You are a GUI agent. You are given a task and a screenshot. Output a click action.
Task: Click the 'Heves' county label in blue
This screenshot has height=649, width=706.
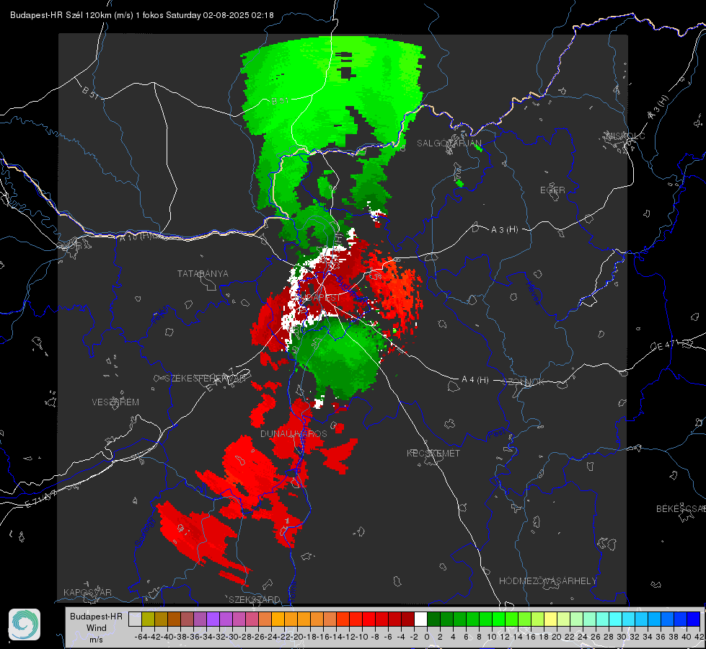tap(534, 292)
